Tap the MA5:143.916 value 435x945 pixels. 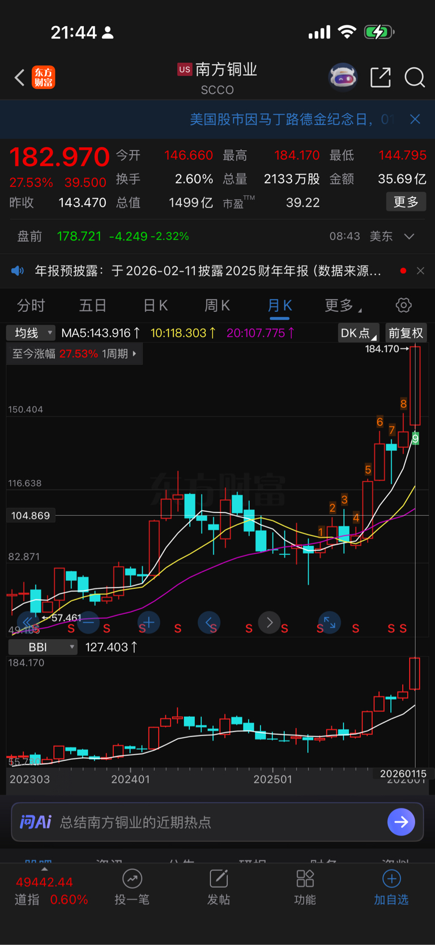pyautogui.click(x=100, y=333)
